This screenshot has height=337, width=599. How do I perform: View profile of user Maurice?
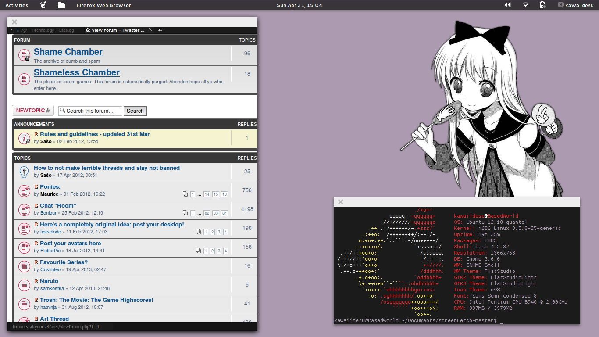(49, 194)
